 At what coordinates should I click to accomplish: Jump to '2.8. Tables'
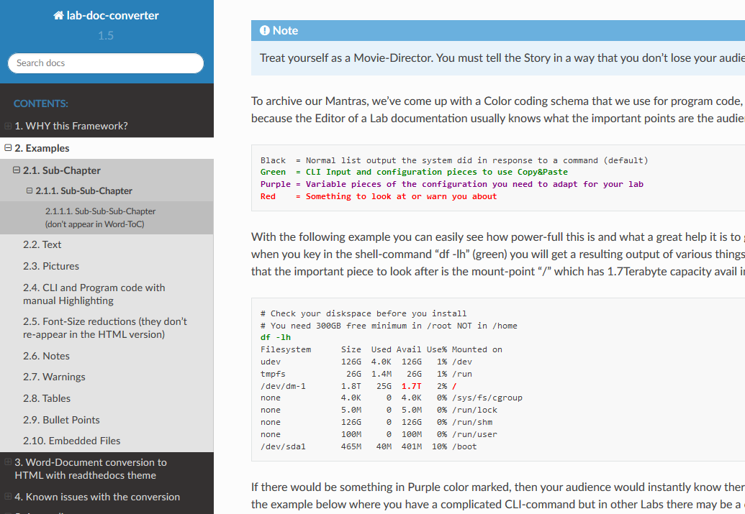pos(47,399)
